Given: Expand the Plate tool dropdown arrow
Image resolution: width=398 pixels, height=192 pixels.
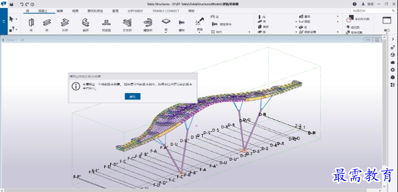Looking at the screenshot, I should (x=166, y=33).
